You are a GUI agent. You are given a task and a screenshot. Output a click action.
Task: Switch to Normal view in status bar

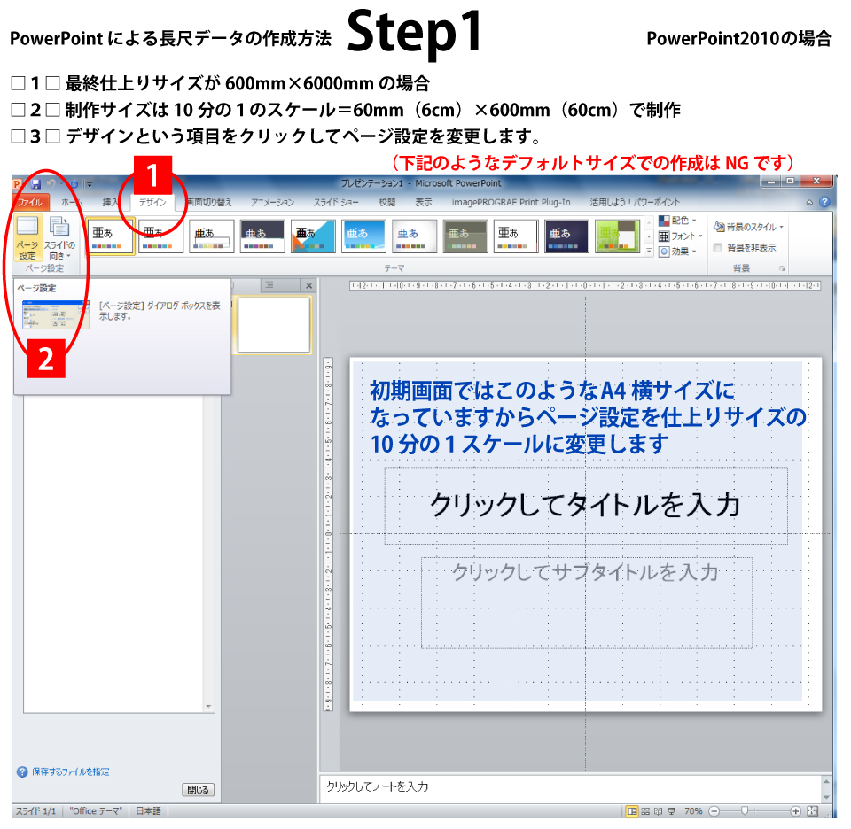point(632,811)
